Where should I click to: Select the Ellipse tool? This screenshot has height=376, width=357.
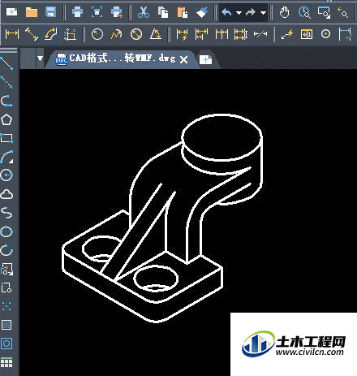pyautogui.click(x=6, y=231)
